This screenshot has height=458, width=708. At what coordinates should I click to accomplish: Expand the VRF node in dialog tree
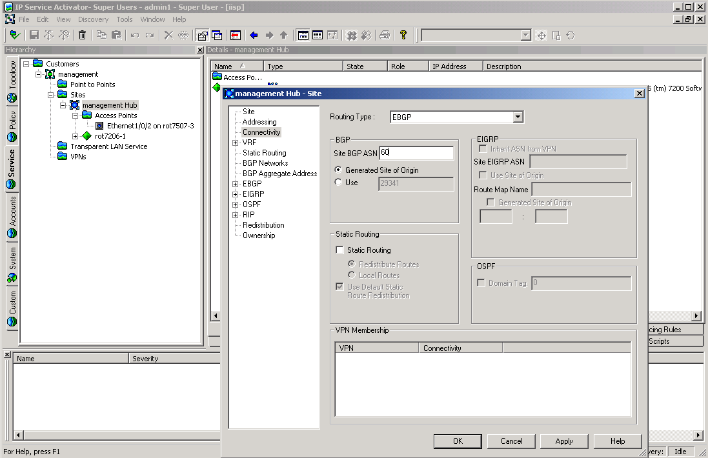[236, 143]
